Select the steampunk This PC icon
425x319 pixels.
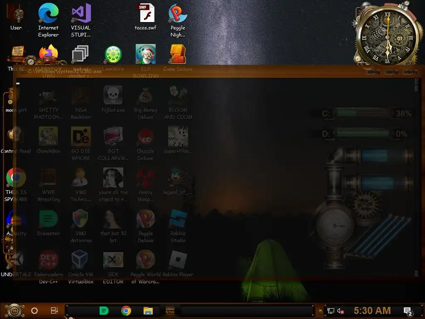tap(17, 54)
